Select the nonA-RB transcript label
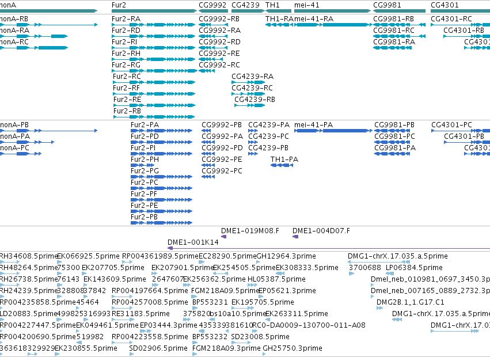490x357 pixels. [x=14, y=19]
